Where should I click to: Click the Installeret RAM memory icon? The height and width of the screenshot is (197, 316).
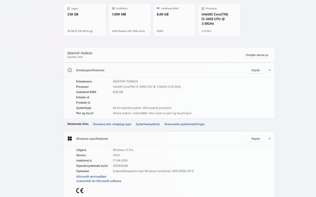[x=158, y=9]
